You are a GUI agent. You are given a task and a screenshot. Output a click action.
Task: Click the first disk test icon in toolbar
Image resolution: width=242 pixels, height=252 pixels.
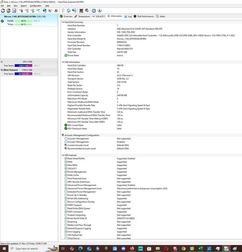21,11
